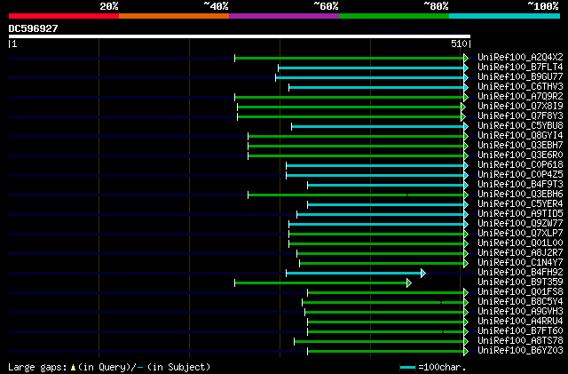Click the 'Large gaps' legend text
Screen dimensions: 568x374
coord(37,367)
